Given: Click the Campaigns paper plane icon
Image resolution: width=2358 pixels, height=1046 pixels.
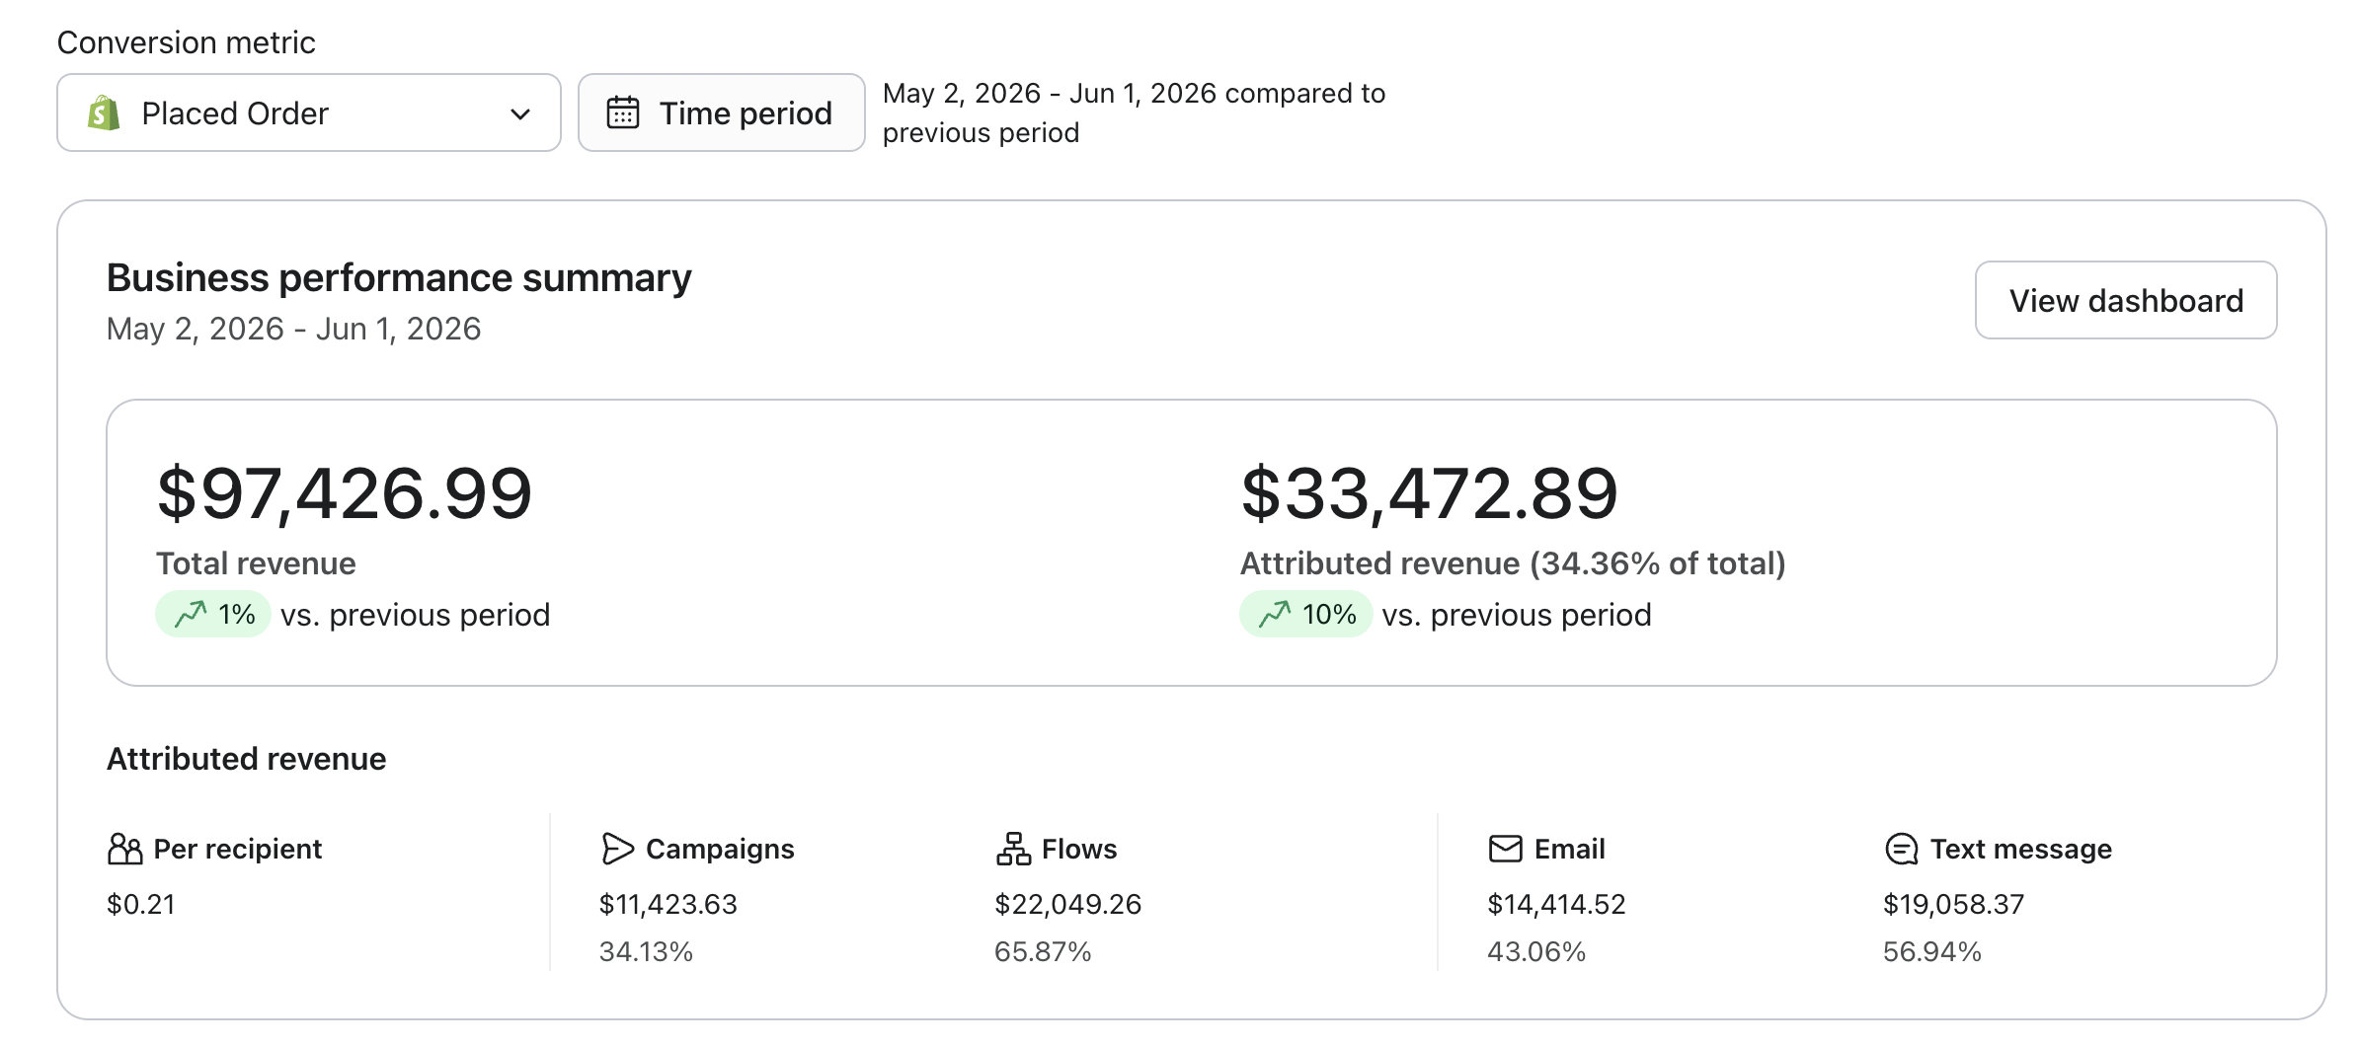Looking at the screenshot, I should click(x=617, y=849).
